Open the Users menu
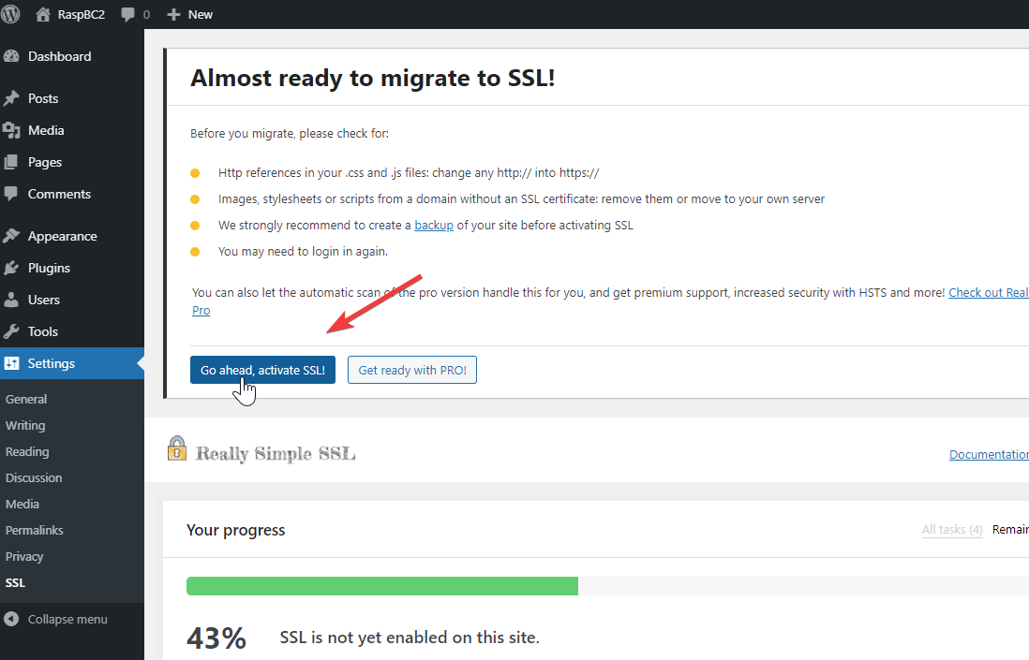Viewport: 1029px width, 660px height. pos(44,300)
